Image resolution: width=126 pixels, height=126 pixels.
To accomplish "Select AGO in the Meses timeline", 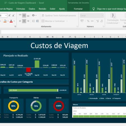I will pos(115,116).
